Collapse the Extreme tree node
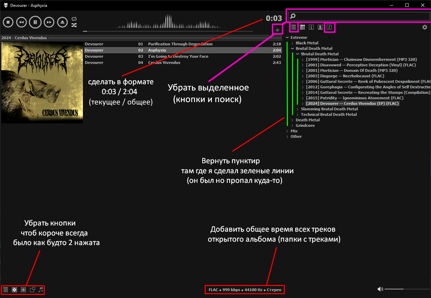 [x=287, y=37]
